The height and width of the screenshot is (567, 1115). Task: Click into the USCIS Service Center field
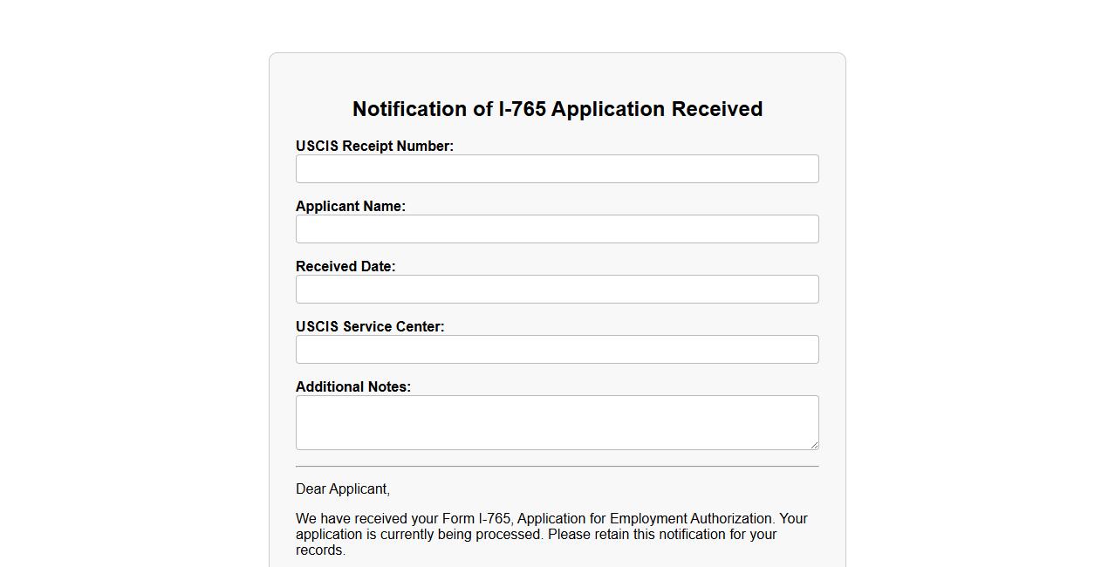[557, 350]
